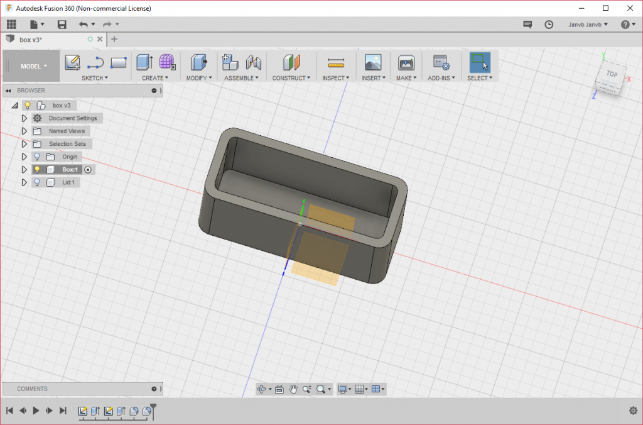The width and height of the screenshot is (643, 425).
Task: Select the Joint tool
Action: pyautogui.click(x=254, y=62)
